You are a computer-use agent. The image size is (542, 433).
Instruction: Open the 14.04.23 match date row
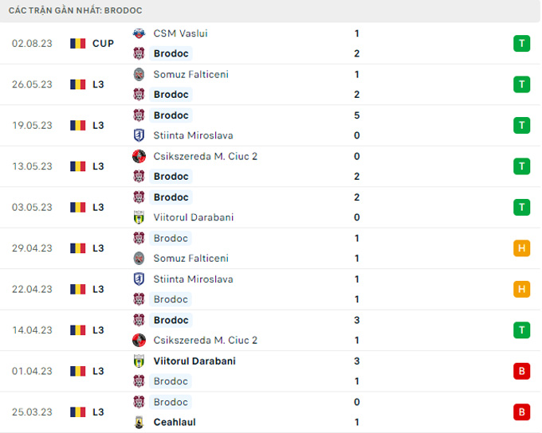pos(32,330)
